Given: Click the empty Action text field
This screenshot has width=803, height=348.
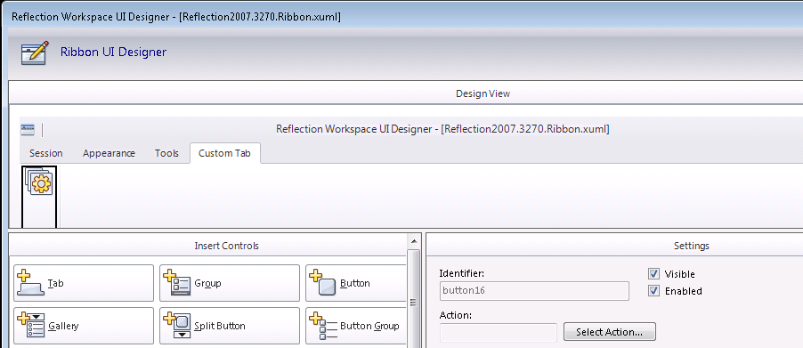Looking at the screenshot, I should [499, 332].
